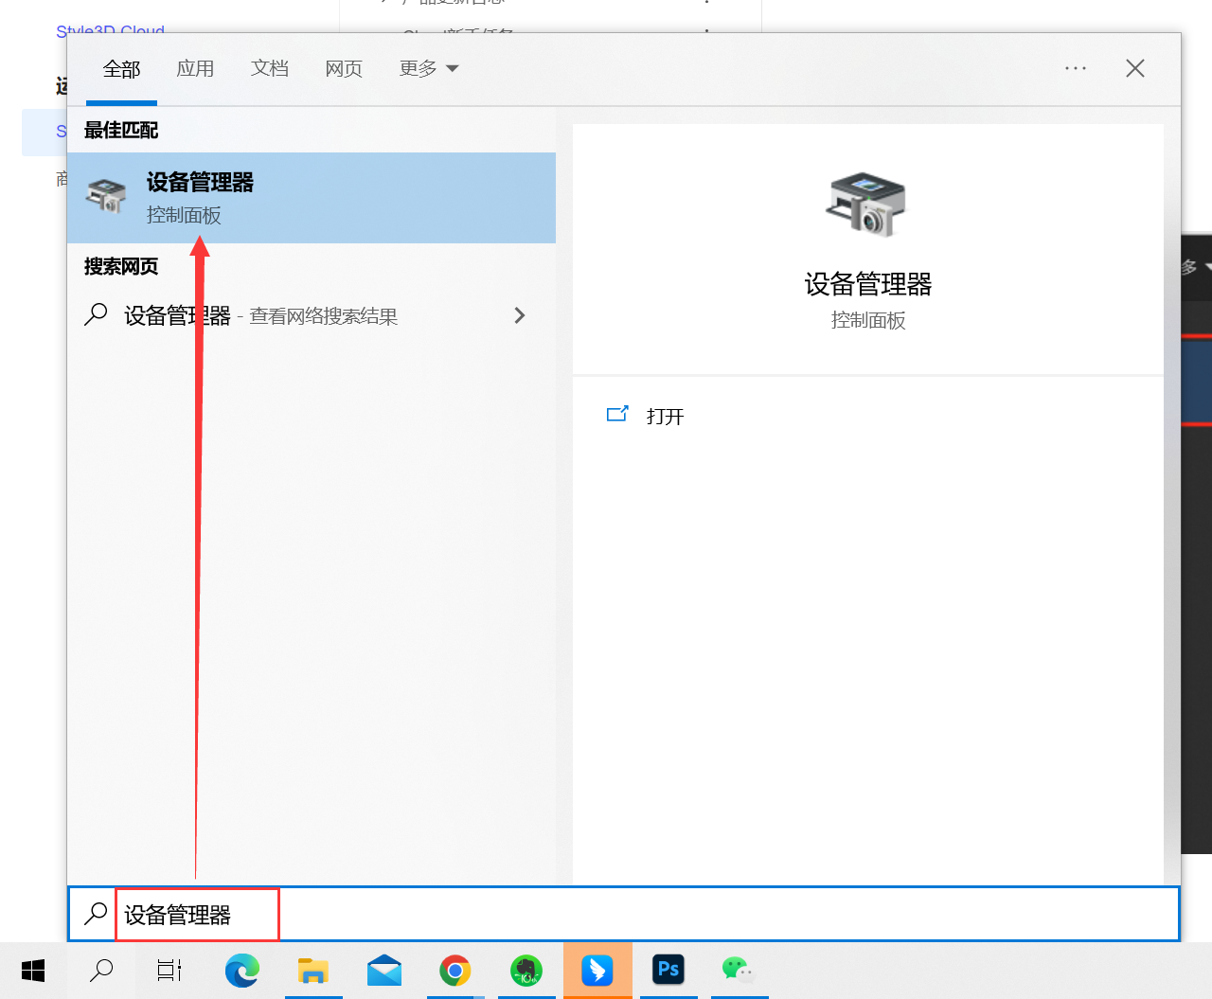Switch to Google Chrome in taskbar

[x=455, y=971]
